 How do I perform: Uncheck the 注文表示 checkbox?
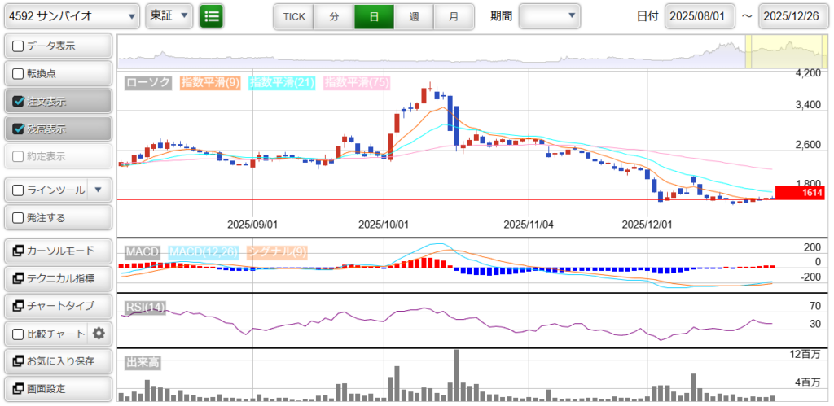(x=19, y=102)
